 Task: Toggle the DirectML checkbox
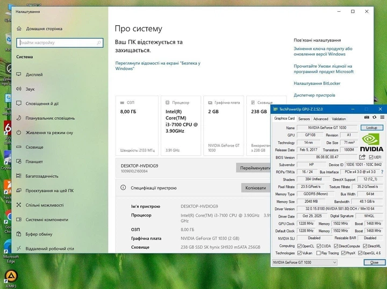pos(365,246)
